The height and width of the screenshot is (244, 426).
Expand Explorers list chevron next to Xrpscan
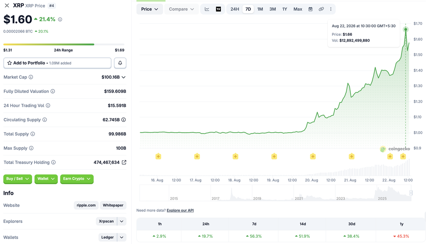pos(122,221)
